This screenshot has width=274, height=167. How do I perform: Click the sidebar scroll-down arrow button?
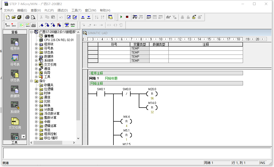24,137
